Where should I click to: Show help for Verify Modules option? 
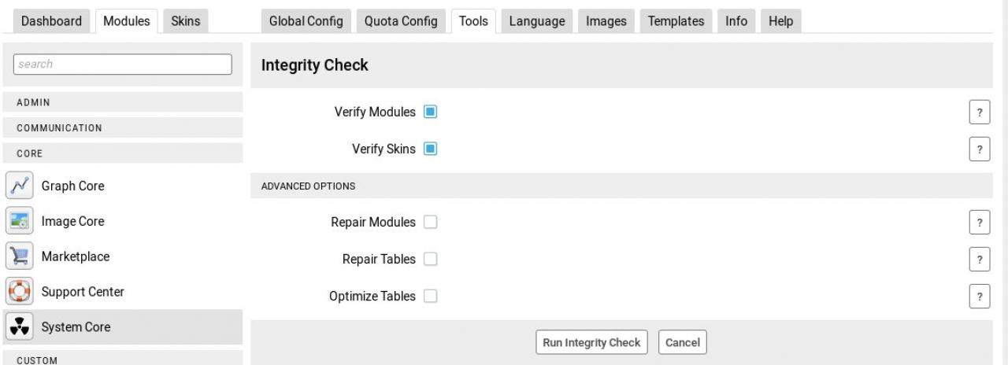point(979,112)
